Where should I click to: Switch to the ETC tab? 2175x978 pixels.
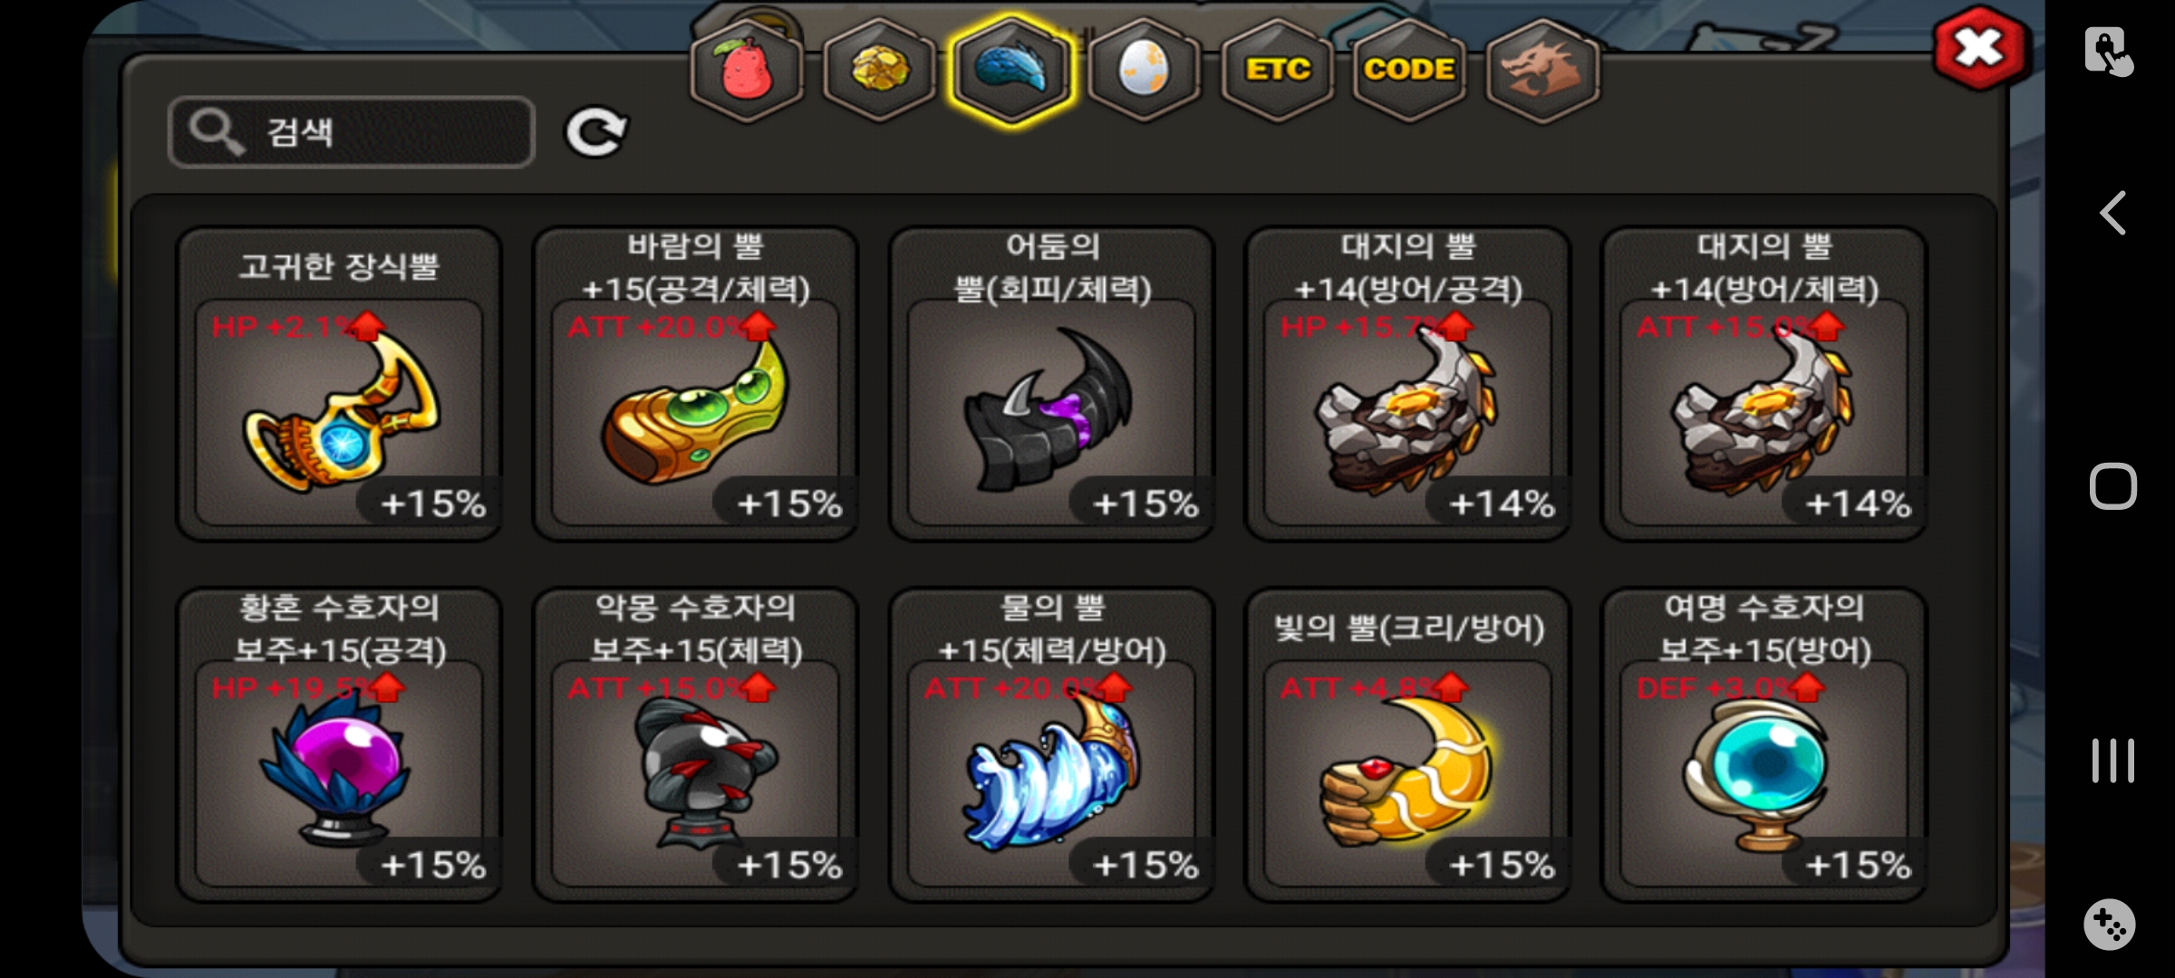click(x=1277, y=70)
